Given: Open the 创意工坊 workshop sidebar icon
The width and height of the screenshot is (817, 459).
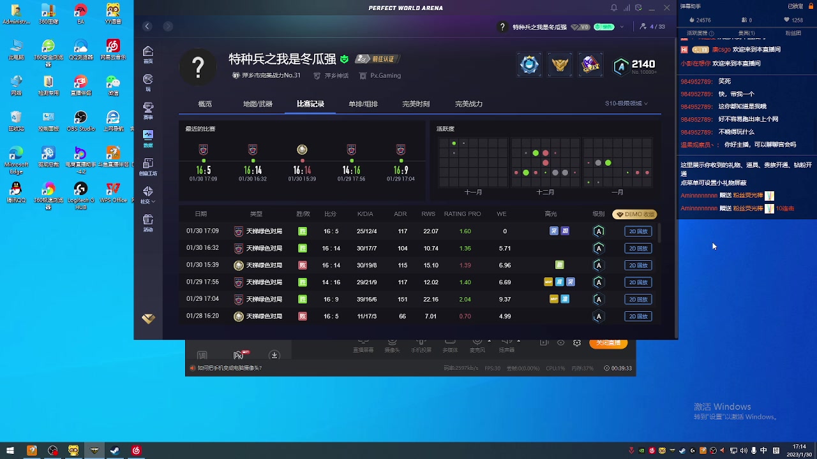Looking at the screenshot, I should click(148, 167).
